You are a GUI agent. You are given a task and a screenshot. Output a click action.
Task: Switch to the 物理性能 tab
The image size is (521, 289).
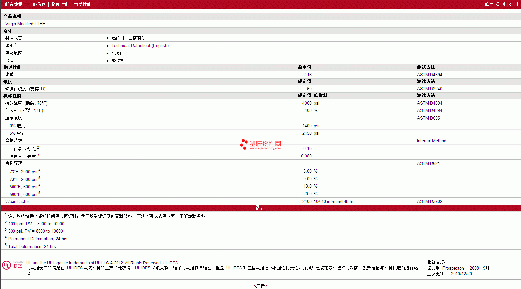tap(60, 4)
